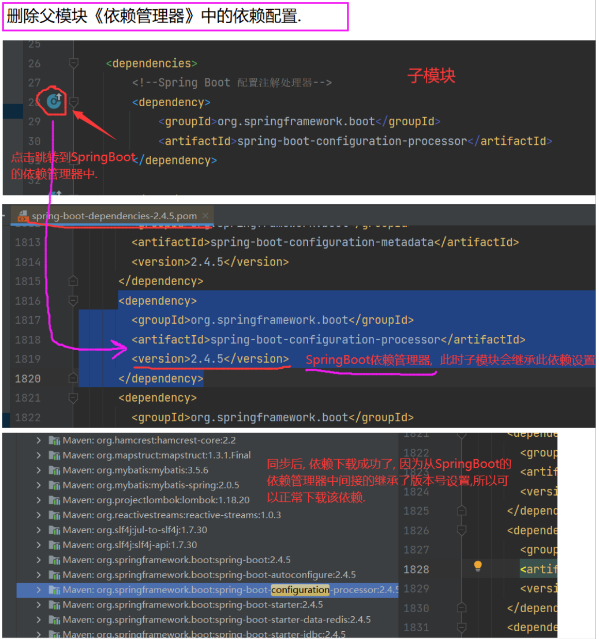Click library icon beside spring-boot-configuration-processor
The height and width of the screenshot is (639, 599).
pos(54,590)
